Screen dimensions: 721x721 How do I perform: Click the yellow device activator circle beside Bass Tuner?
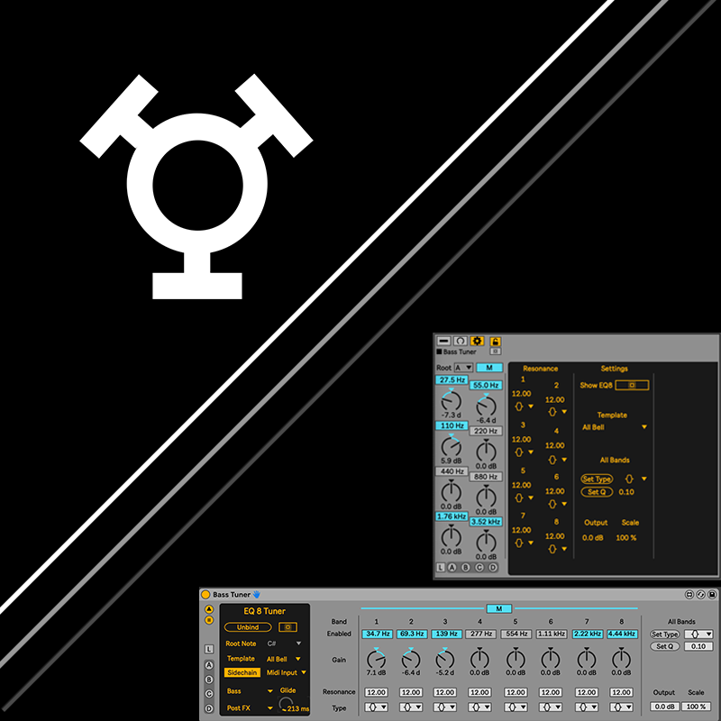point(205,595)
